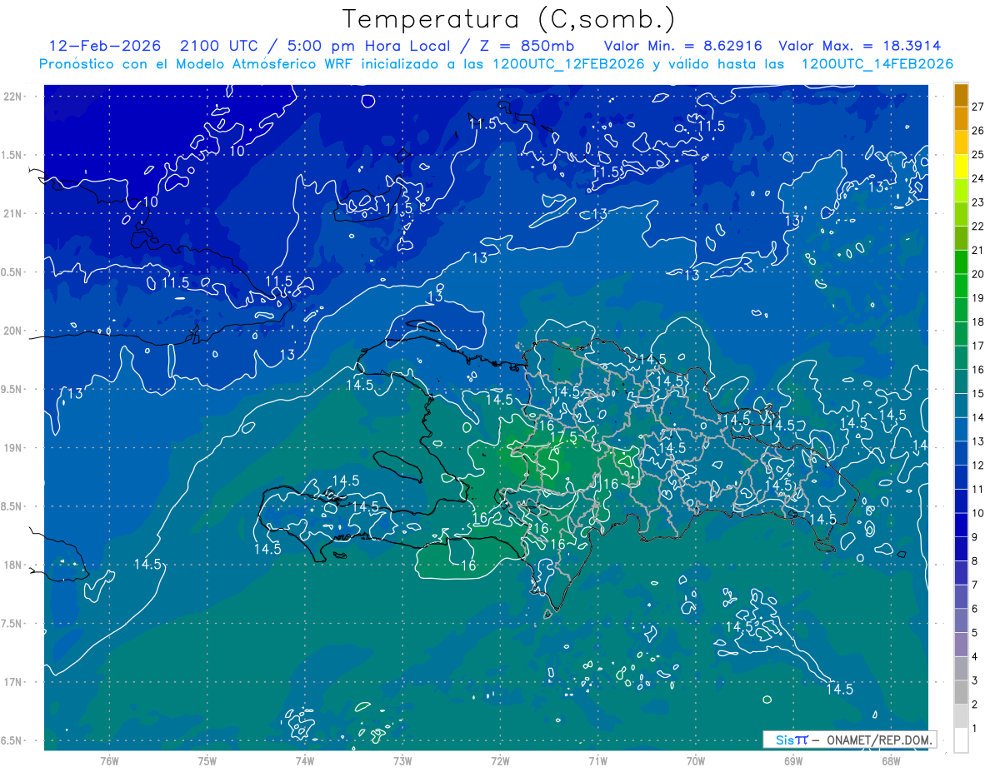The image size is (1000, 772).
Task: Click the "72W" longitude label
Action: pos(500,760)
